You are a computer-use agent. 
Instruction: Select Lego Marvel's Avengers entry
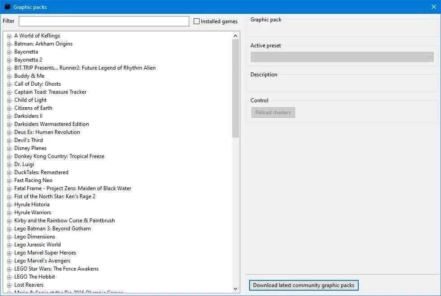click(42, 261)
